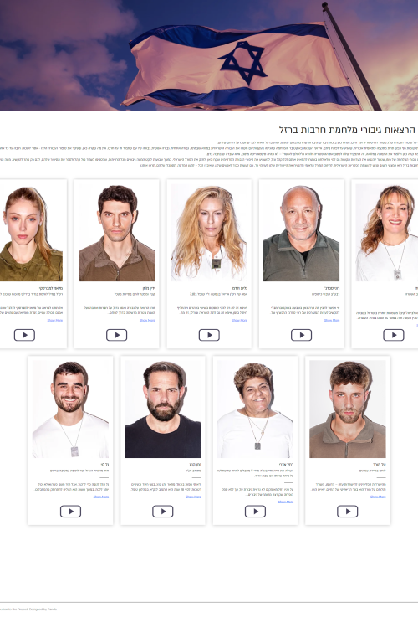Play video of young man in brown zip jacket

347,512
